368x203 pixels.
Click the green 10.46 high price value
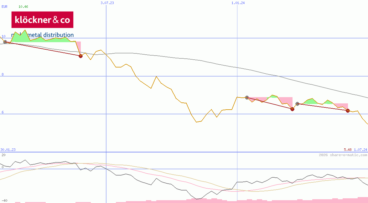(23, 6)
